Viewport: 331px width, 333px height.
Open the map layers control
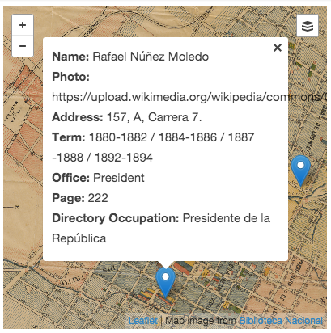point(308,26)
